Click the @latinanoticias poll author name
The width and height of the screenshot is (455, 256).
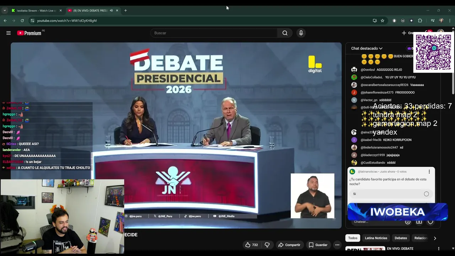[368, 172]
